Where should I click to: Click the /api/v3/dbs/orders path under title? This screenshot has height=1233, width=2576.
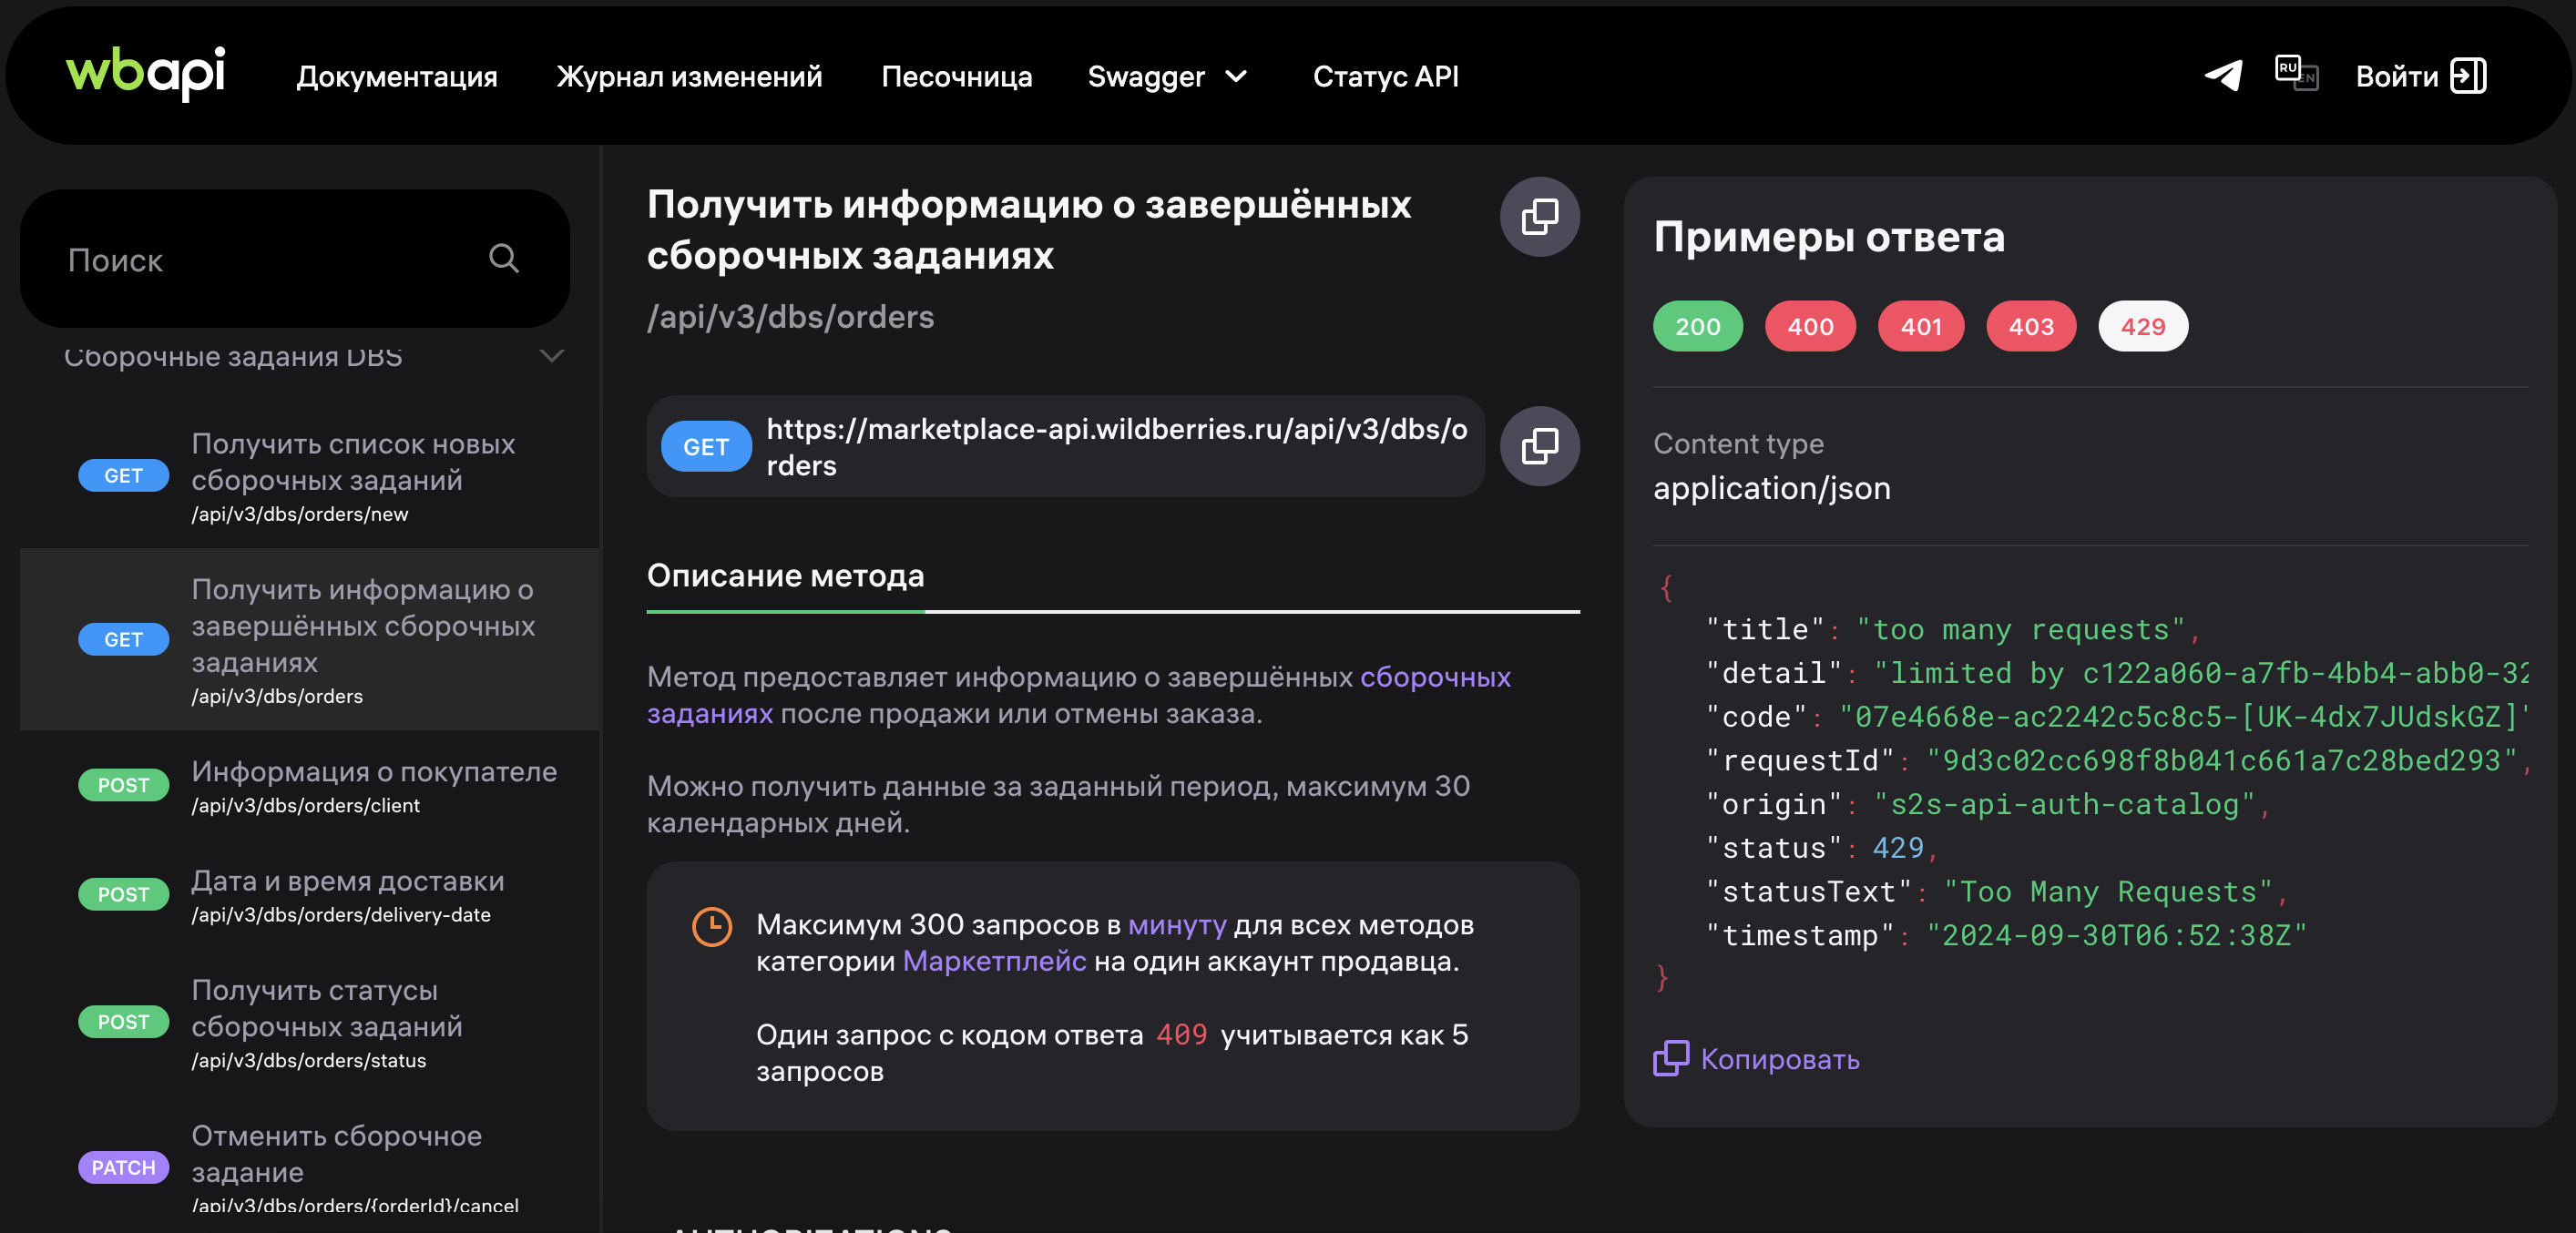pyautogui.click(x=790, y=317)
